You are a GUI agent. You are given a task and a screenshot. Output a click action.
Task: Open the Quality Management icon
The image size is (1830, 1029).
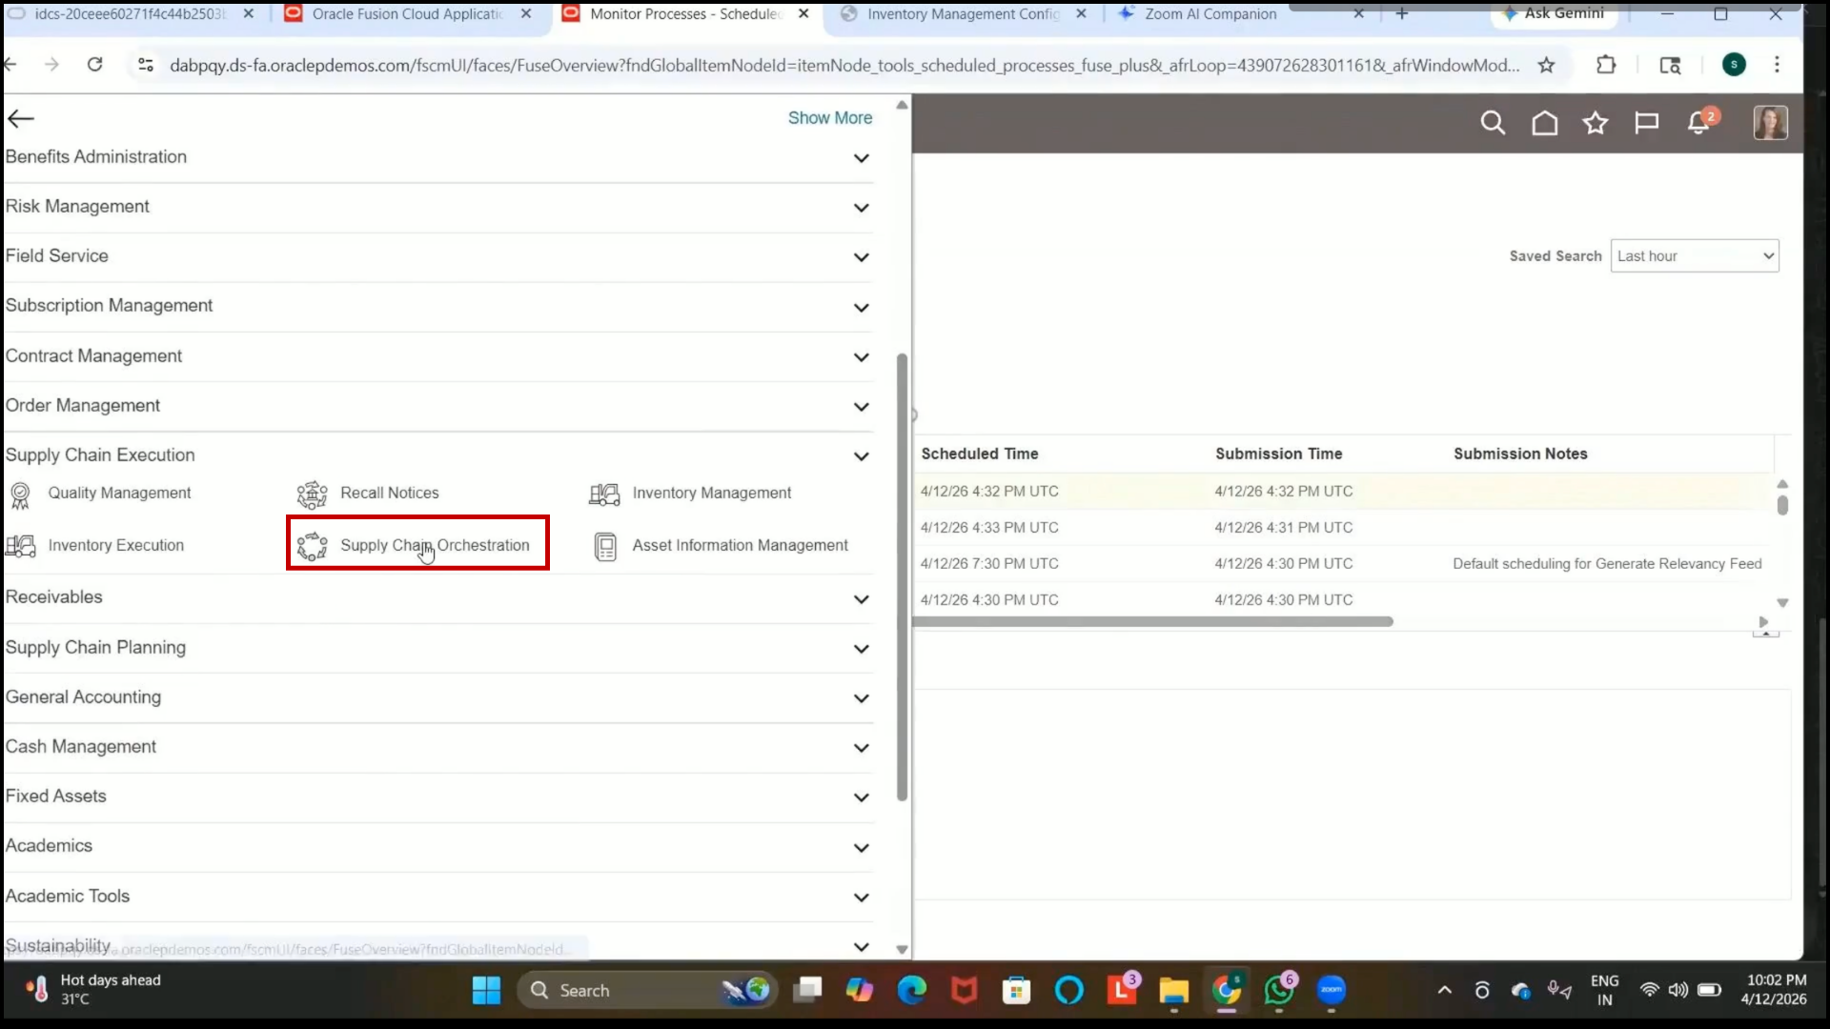tap(20, 494)
